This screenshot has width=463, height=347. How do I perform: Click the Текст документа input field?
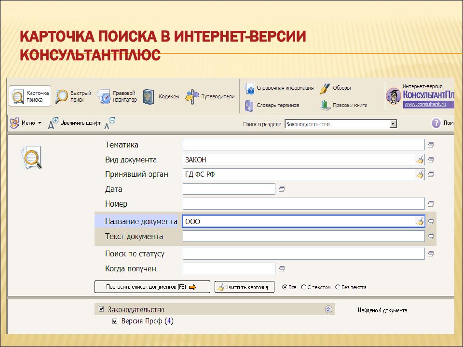click(303, 236)
